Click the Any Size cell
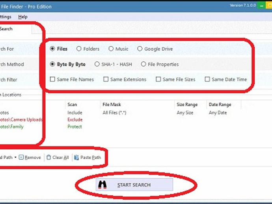This screenshot has height=204, width=272. (185, 113)
